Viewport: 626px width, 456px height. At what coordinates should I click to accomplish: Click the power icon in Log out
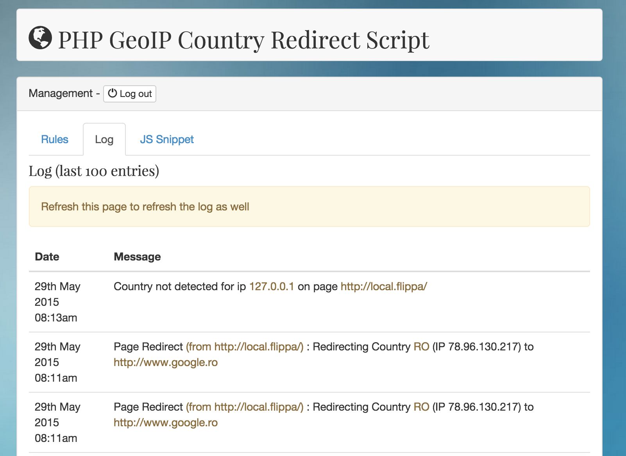tap(113, 93)
